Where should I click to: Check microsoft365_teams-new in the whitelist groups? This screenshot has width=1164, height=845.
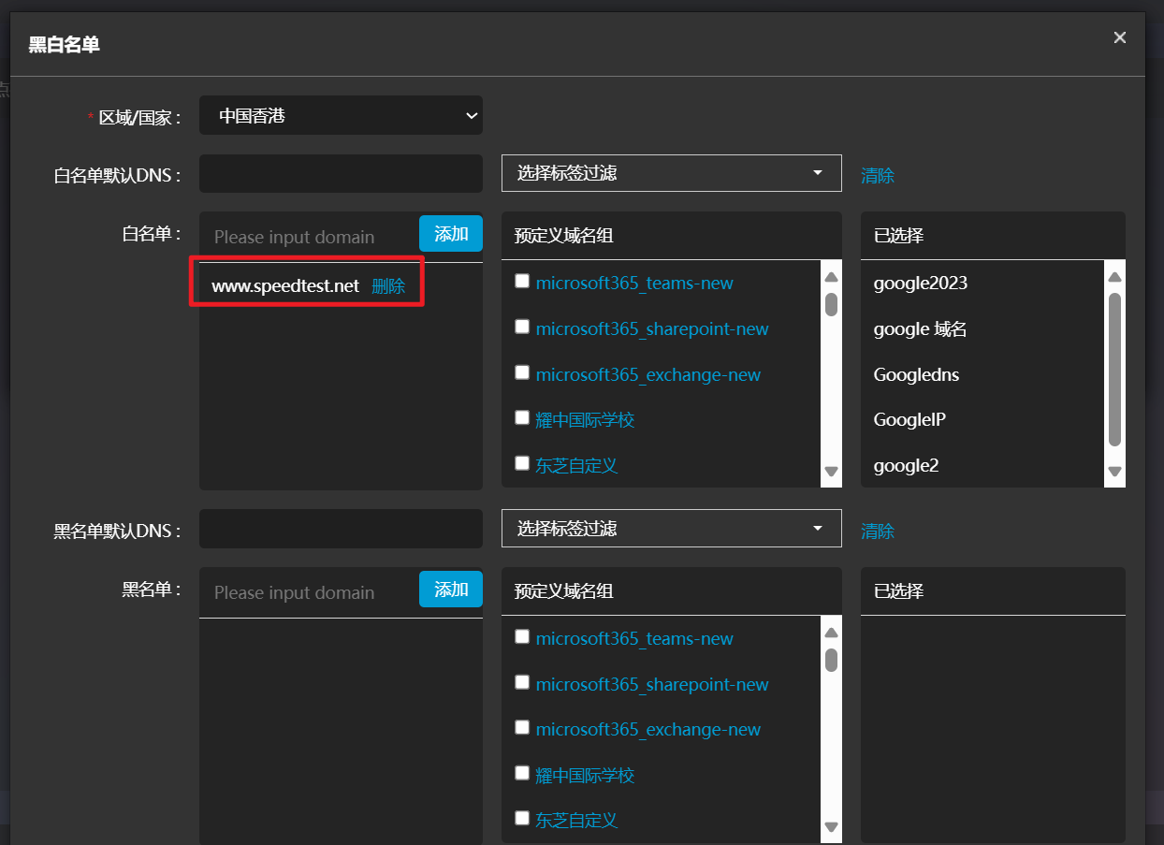point(522,281)
